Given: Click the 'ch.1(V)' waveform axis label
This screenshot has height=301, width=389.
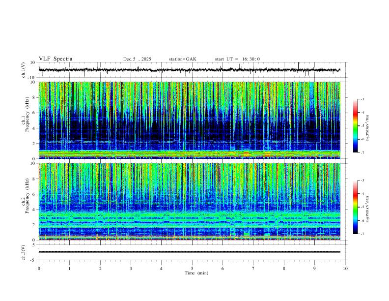Looking at the screenshot, I should pyautogui.click(x=24, y=70).
